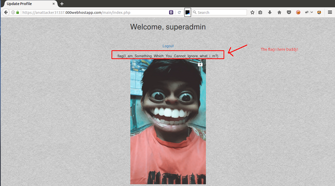Close the Update Profile tab
This screenshot has height=186, width=335.
[x=53, y=4]
